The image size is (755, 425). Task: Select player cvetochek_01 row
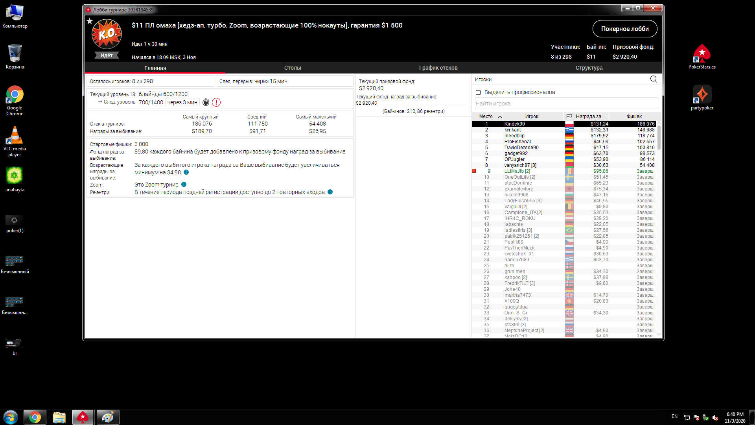(x=564, y=254)
